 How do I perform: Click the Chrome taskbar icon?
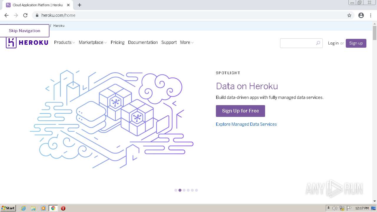click(53, 208)
